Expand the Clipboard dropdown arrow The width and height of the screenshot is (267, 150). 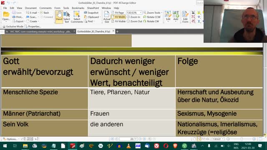100,17
